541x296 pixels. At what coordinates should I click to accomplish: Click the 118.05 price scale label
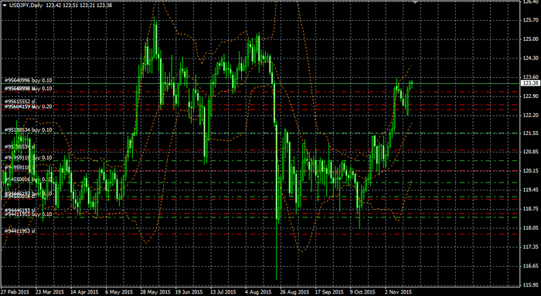point(531,227)
